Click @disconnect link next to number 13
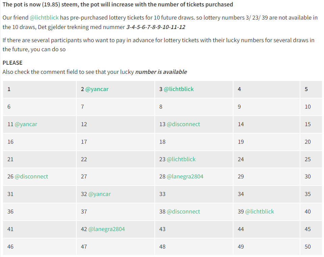This screenshot has width=324, height=257. click(x=183, y=124)
